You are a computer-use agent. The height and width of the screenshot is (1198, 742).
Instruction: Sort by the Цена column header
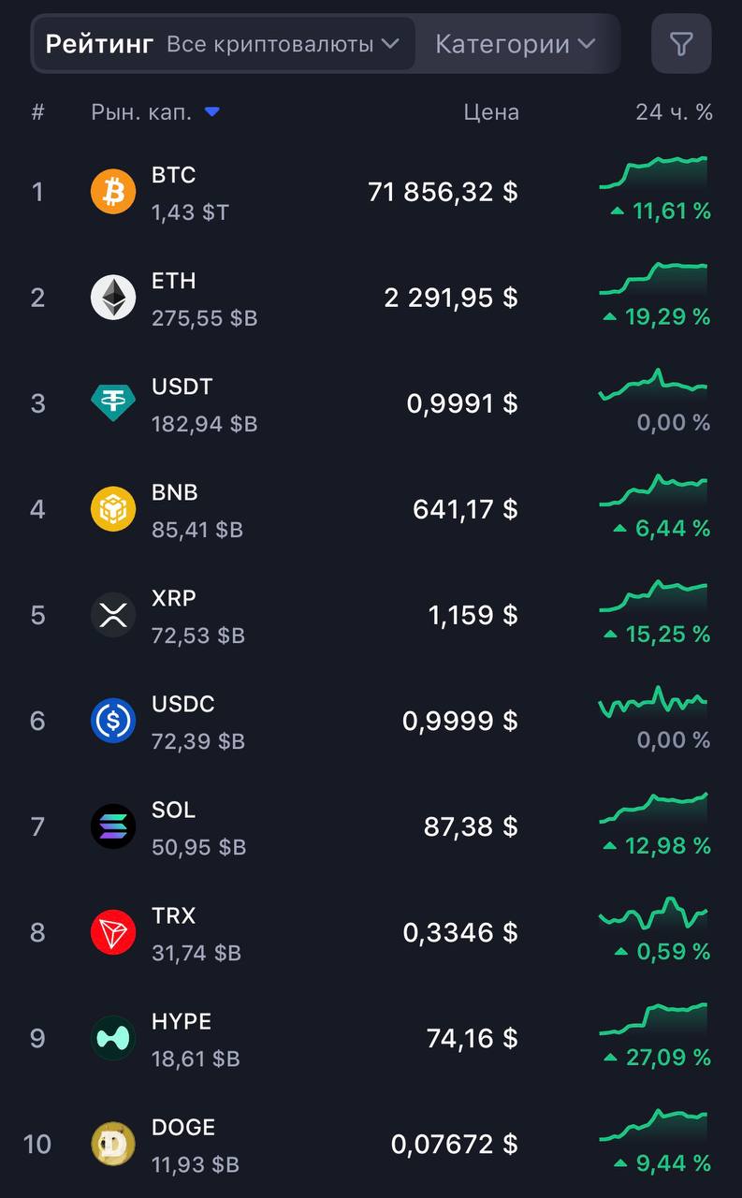coord(491,112)
